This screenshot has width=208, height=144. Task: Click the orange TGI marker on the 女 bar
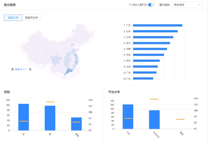[x=24, y=121]
